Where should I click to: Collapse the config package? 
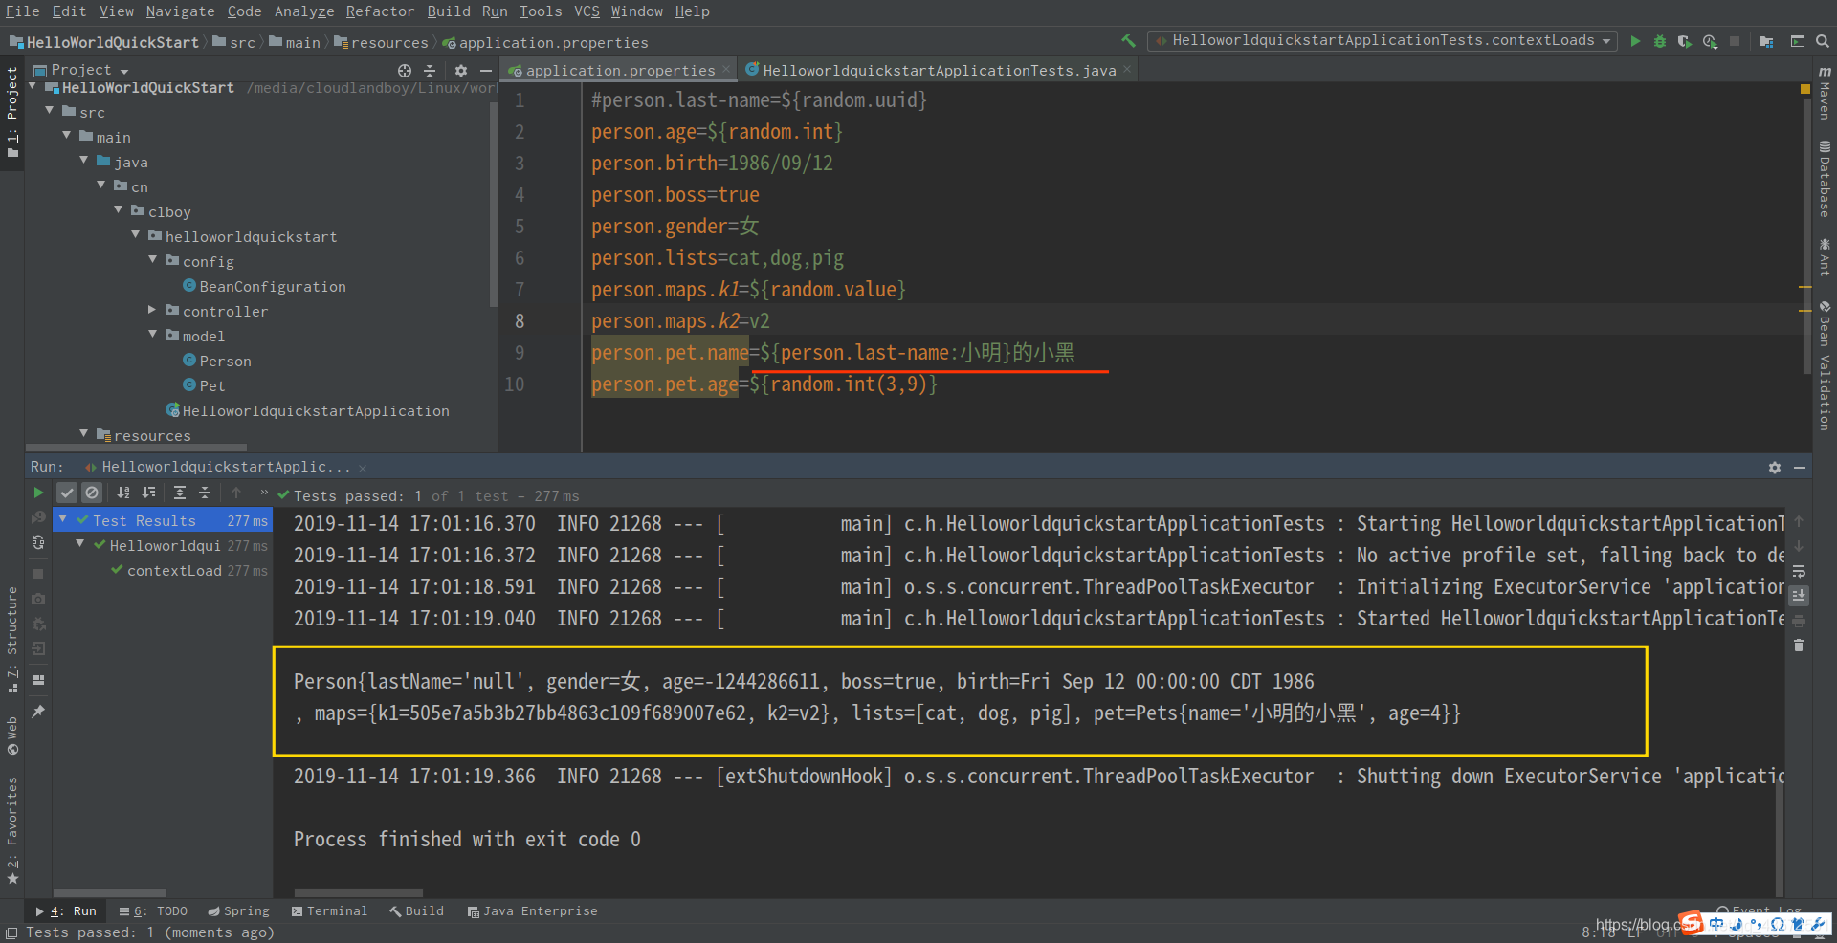pos(153,260)
